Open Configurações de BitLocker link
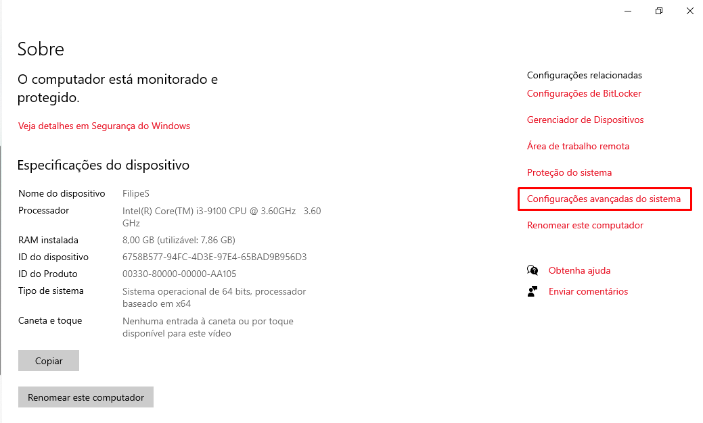Screen dimensions: 703x423 click(x=584, y=94)
